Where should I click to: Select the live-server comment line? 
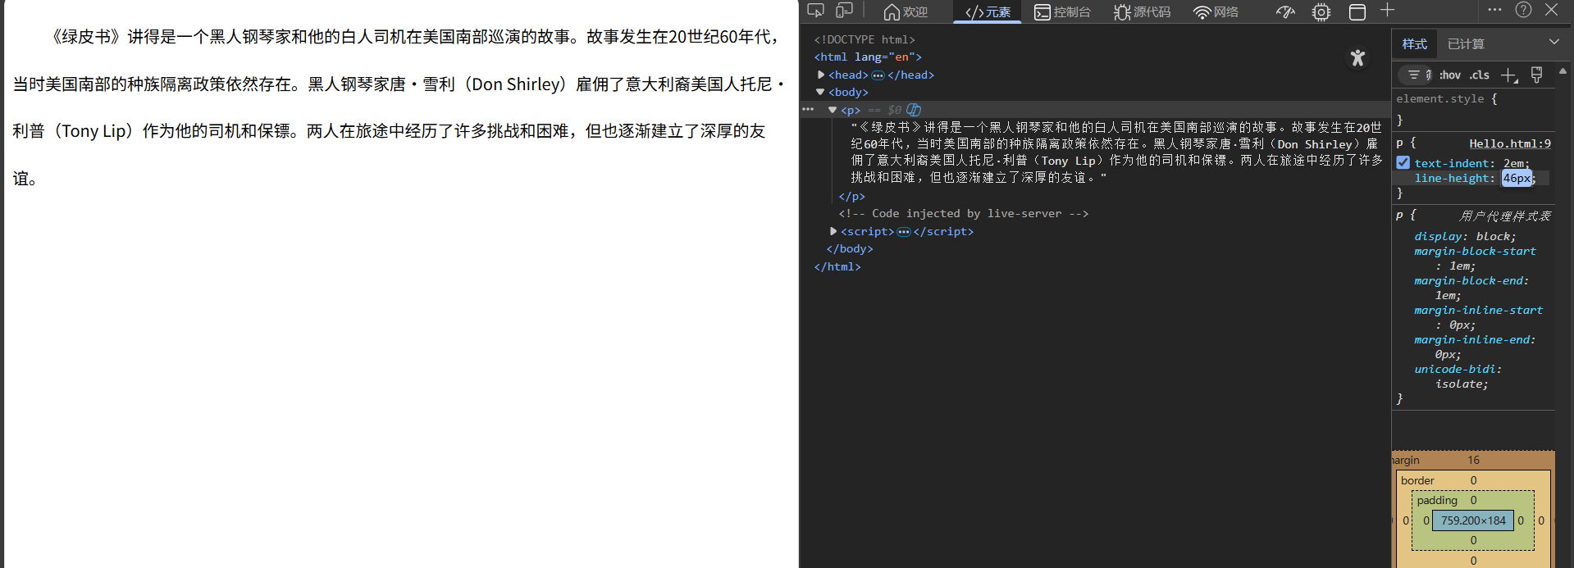(x=964, y=213)
